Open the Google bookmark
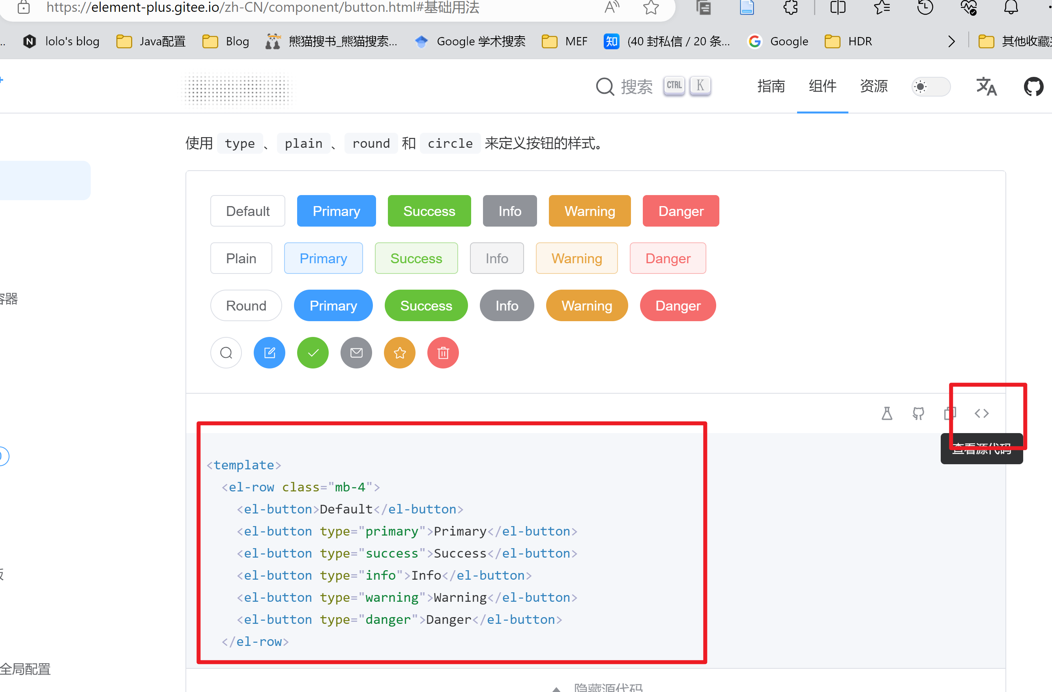Viewport: 1052px width, 692px height. click(x=777, y=41)
